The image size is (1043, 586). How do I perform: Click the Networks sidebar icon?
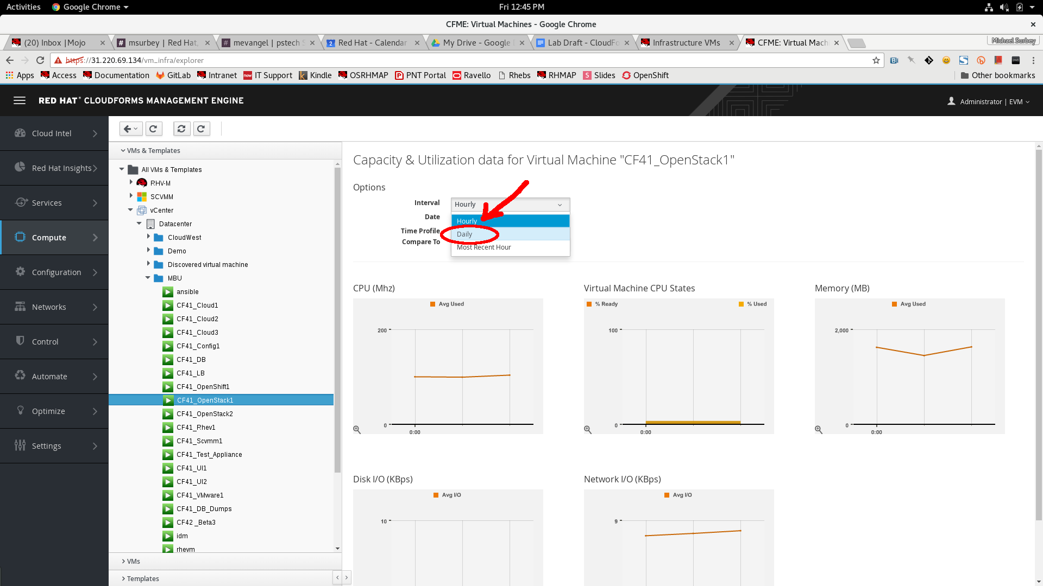(x=20, y=306)
